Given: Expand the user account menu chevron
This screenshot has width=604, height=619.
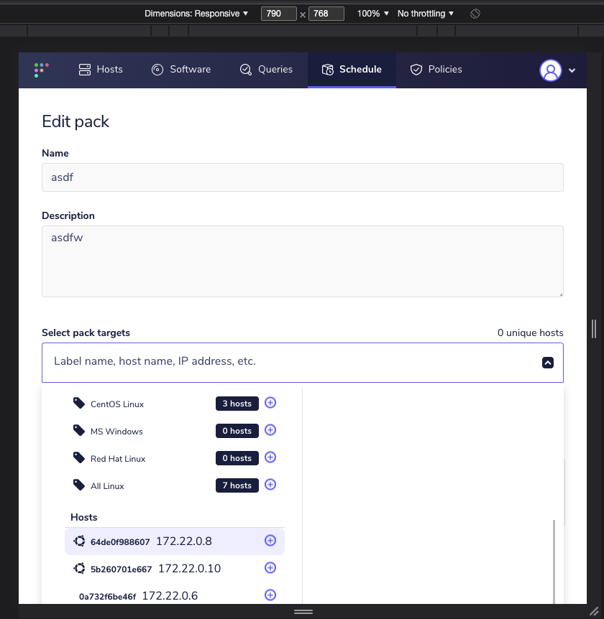Looking at the screenshot, I should coord(572,70).
